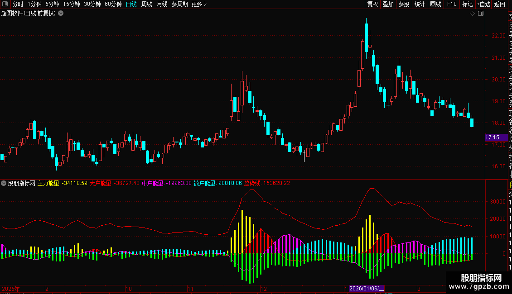Open the 统计 statistics tool
Screen dimensions: 512x294
(x=420, y=4)
